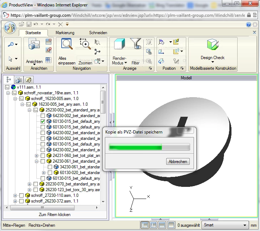Click the Render-Modus cube icon
This screenshot has width=260, height=231.
[119, 44]
